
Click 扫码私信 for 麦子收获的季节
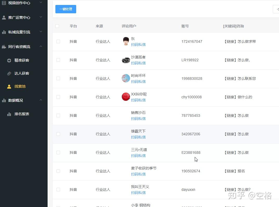pos(138,174)
